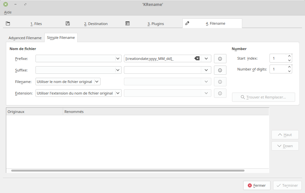Increase the Number of digits value
The height and width of the screenshot is (193, 305).
click(x=289, y=67)
